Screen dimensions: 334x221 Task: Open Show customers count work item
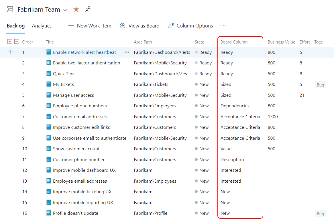click(x=76, y=149)
